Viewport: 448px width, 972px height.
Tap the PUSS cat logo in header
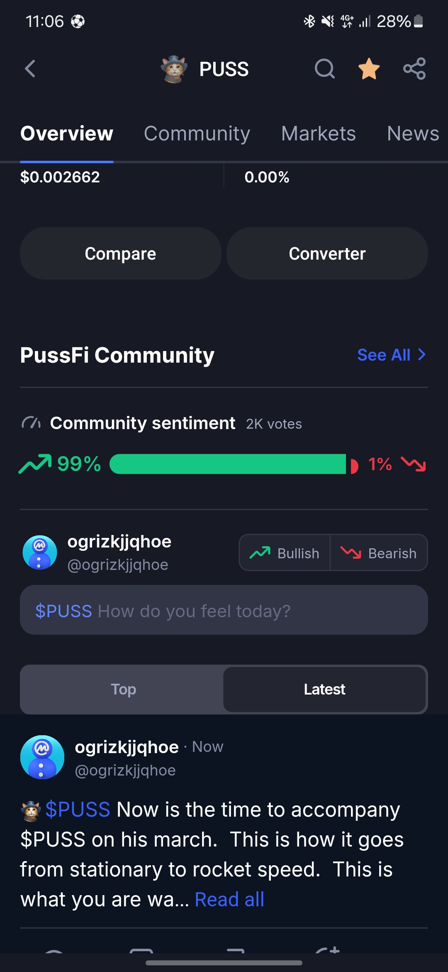174,69
